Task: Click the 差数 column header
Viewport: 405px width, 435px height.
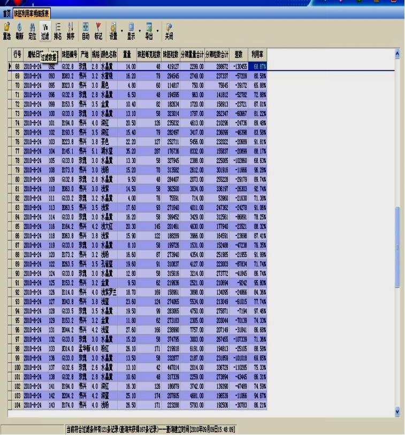Action: 239,54
